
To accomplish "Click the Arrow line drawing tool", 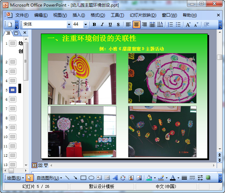I will 75,178.
